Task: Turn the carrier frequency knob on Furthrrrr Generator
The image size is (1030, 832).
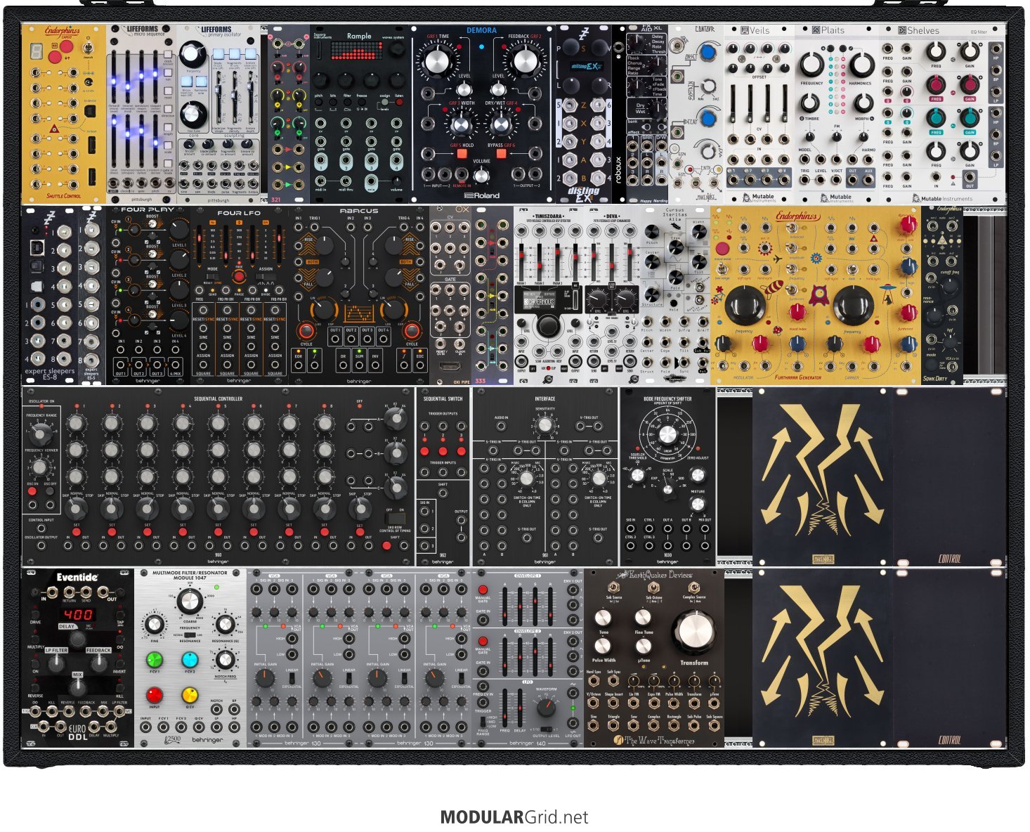Action: pyautogui.click(x=852, y=305)
